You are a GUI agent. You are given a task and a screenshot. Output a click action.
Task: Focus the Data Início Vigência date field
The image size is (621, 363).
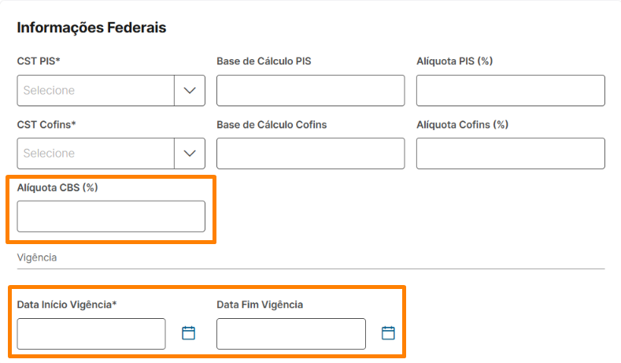pos(91,334)
